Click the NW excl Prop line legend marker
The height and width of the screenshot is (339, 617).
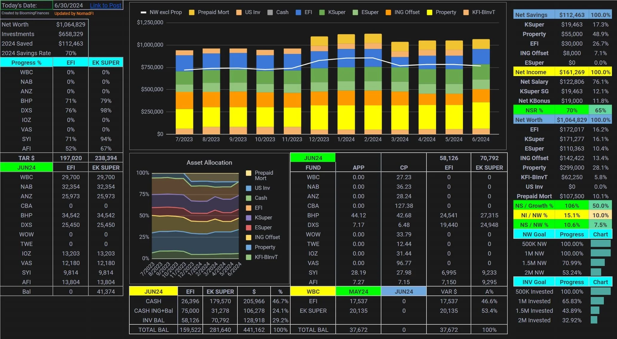[x=143, y=12]
